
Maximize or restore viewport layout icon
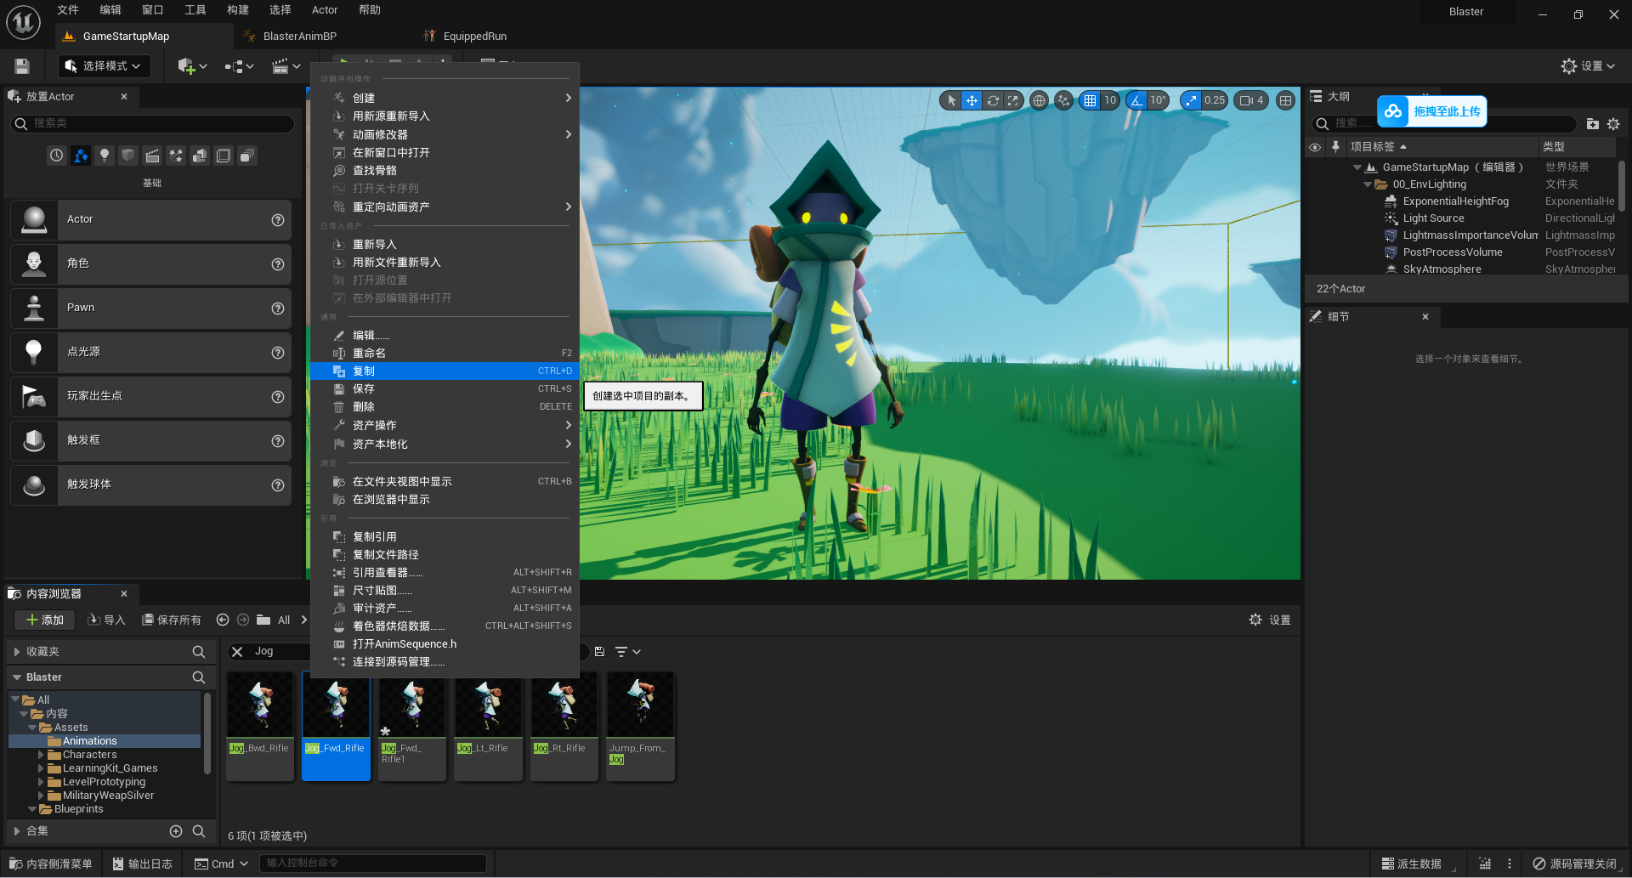click(x=1286, y=100)
